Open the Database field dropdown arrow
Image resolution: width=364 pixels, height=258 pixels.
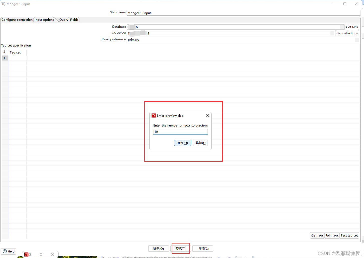[342, 27]
